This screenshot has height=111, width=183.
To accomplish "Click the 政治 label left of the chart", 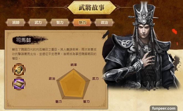I will coord(52,78).
